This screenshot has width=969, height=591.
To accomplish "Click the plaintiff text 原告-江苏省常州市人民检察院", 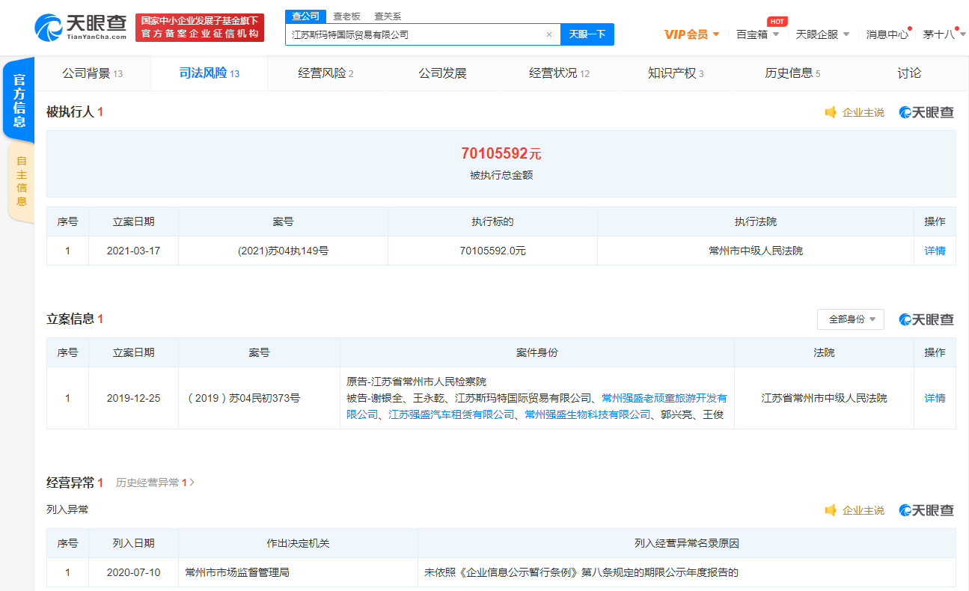I will coord(416,382).
